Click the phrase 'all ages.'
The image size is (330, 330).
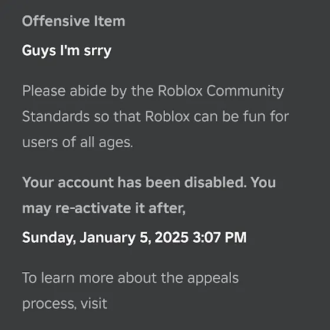[107, 143]
